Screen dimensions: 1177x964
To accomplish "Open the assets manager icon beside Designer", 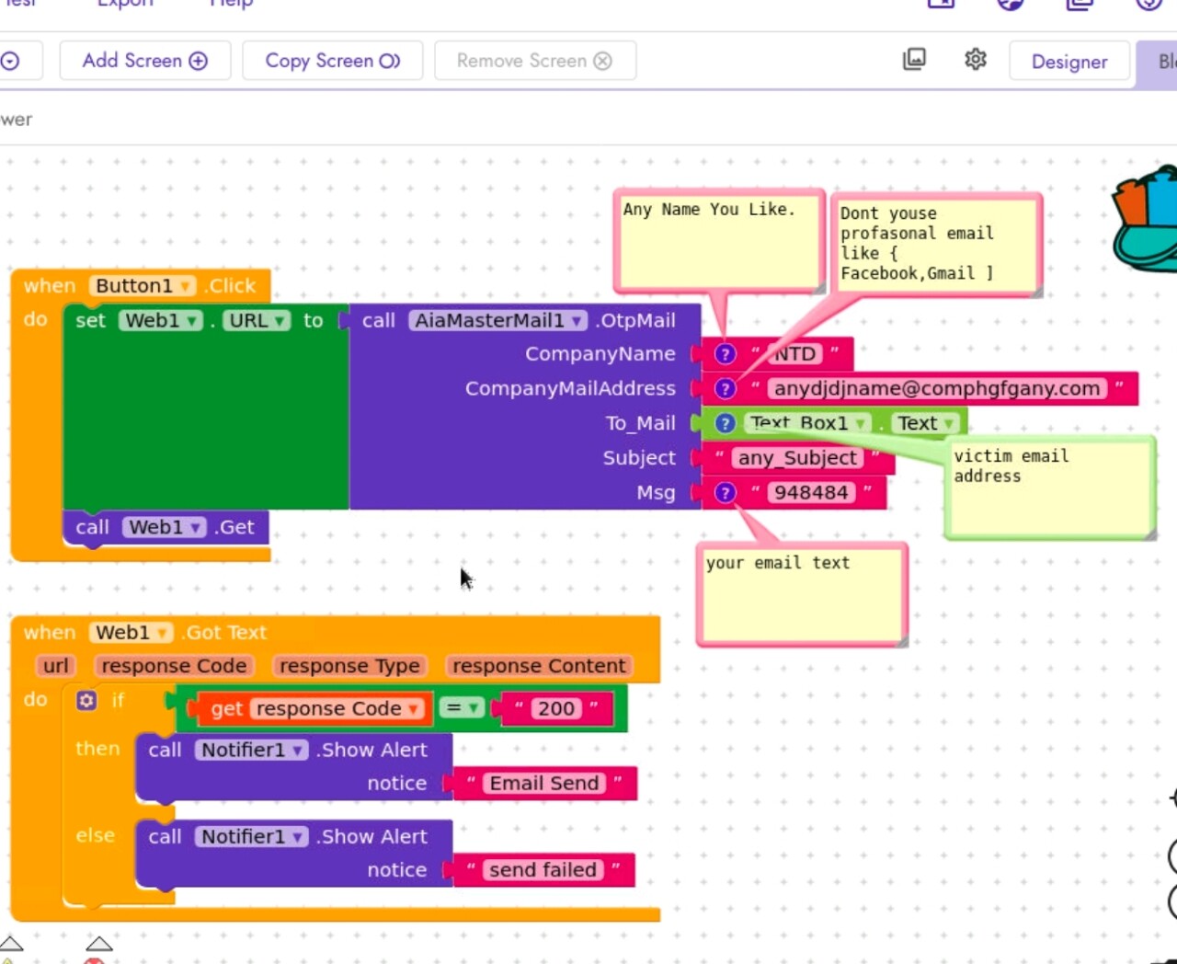I will click(x=914, y=60).
